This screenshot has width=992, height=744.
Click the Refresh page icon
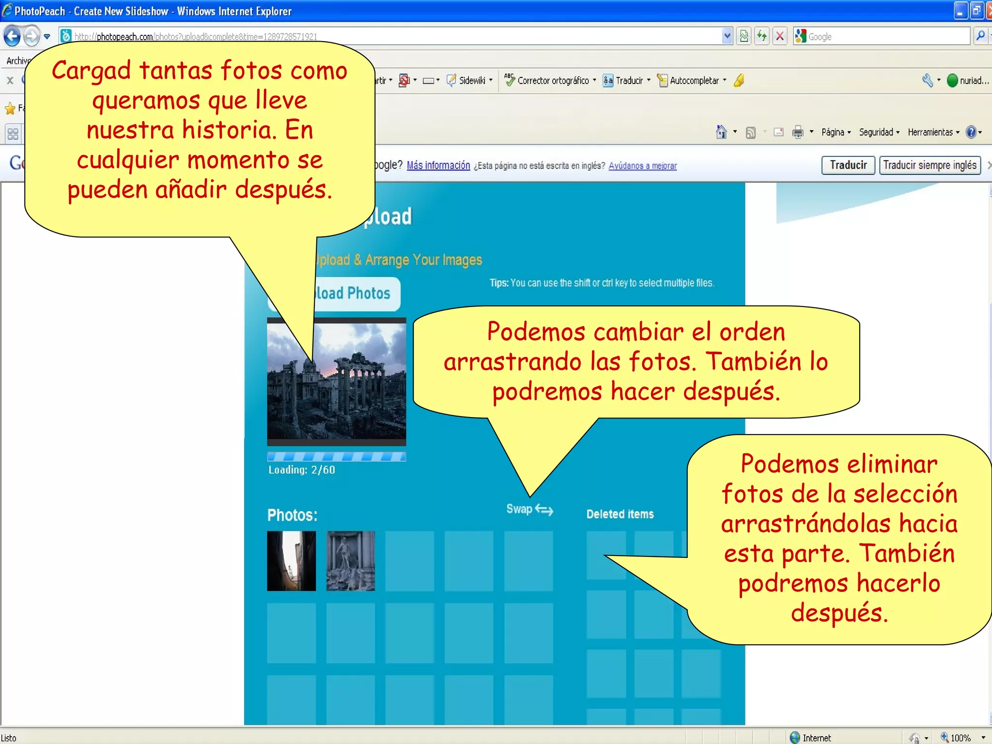[762, 36]
